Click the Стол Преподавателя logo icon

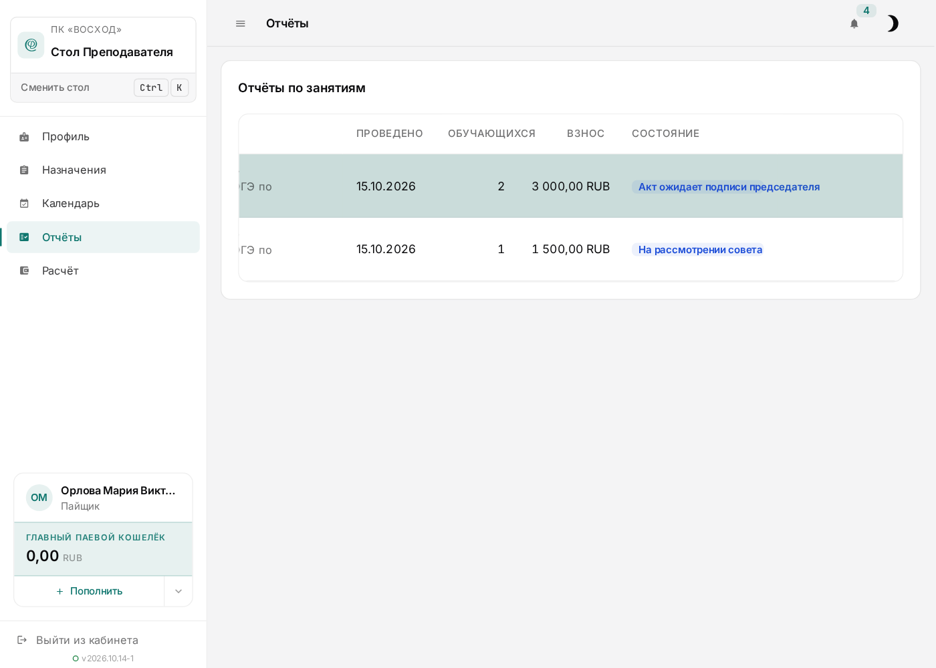click(31, 45)
